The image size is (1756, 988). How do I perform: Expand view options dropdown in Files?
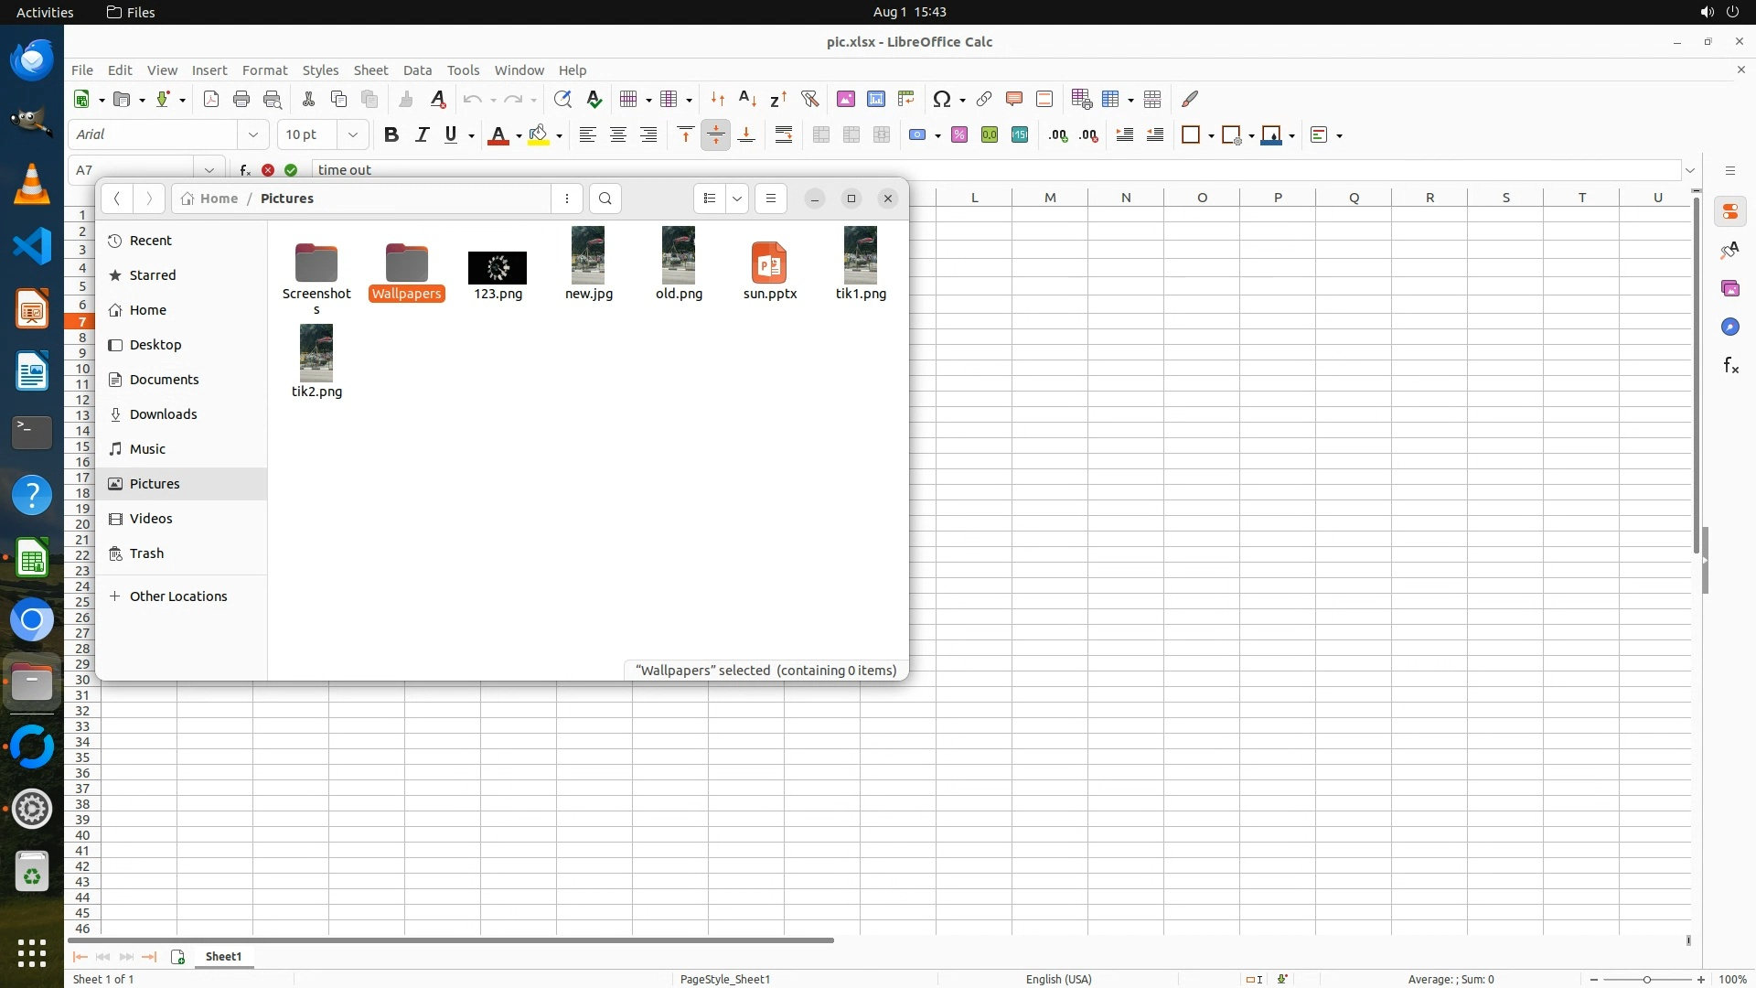click(x=737, y=199)
